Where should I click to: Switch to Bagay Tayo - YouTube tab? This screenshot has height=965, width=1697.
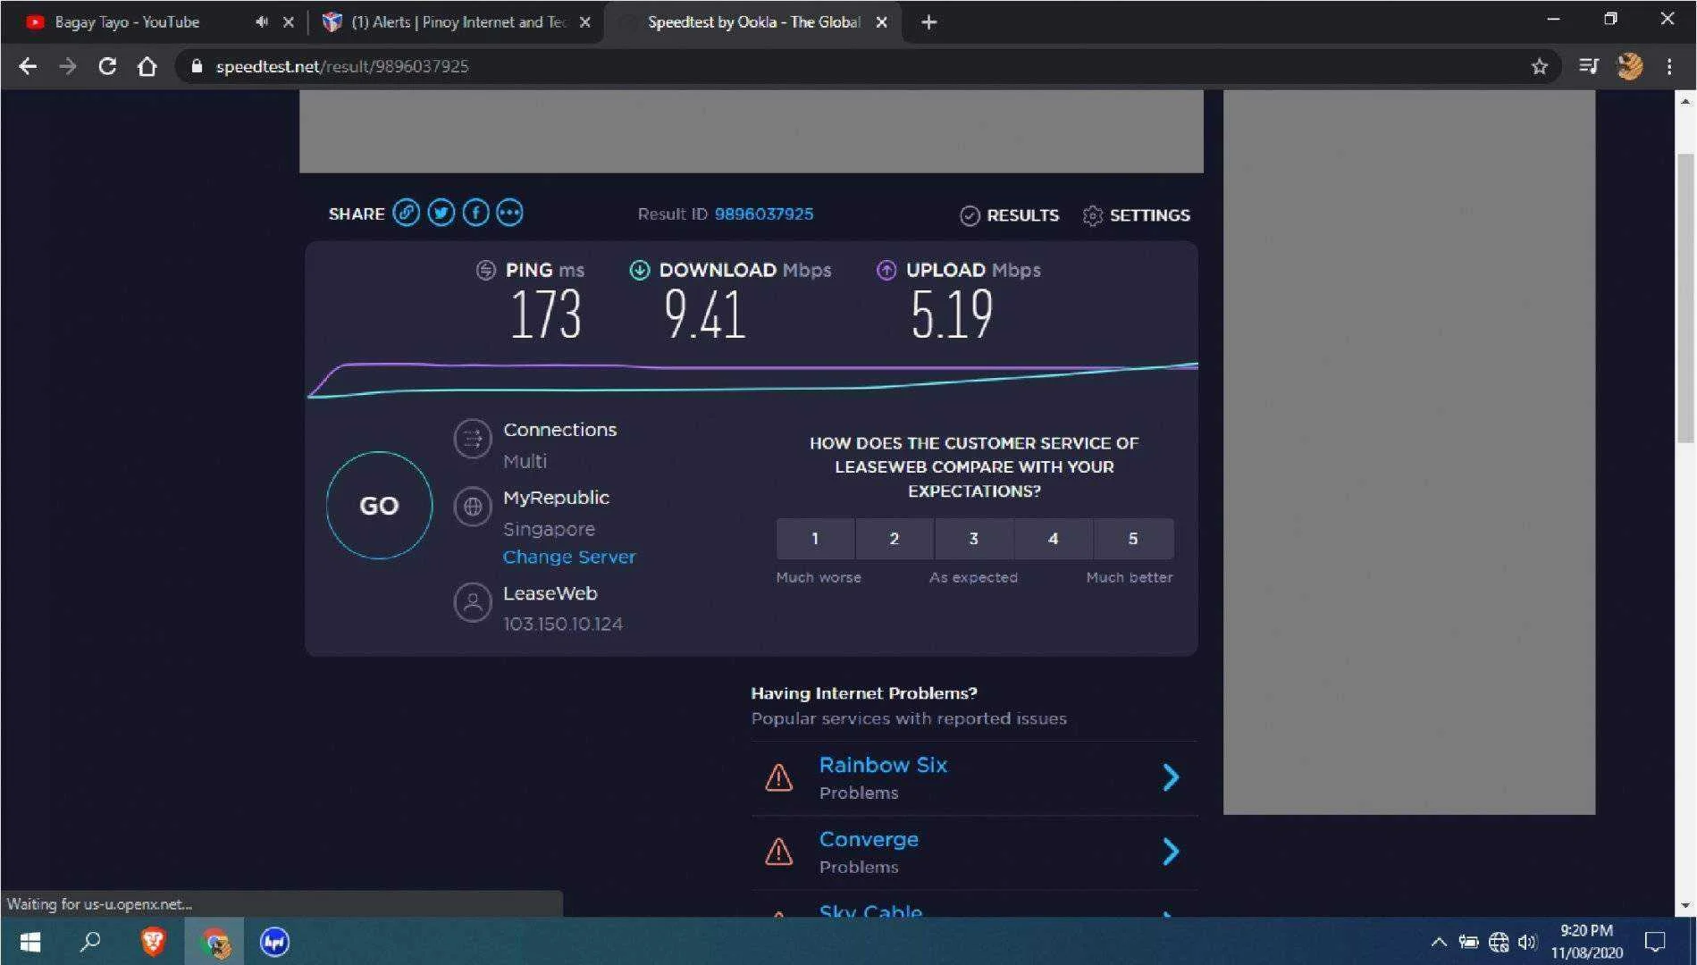127,22
